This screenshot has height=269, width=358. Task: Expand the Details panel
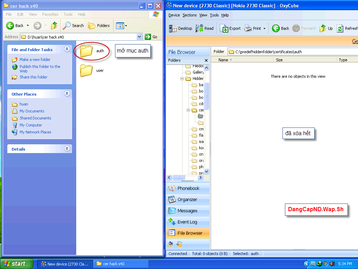tap(67, 149)
